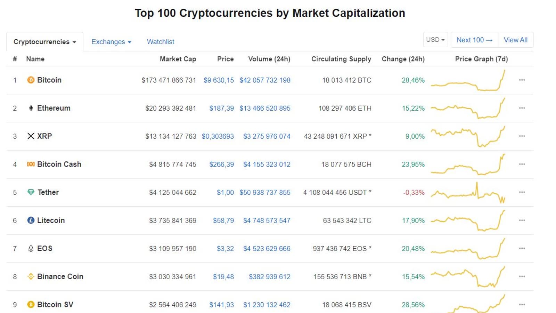Open Bitcoin row three-dot options menu

click(522, 80)
